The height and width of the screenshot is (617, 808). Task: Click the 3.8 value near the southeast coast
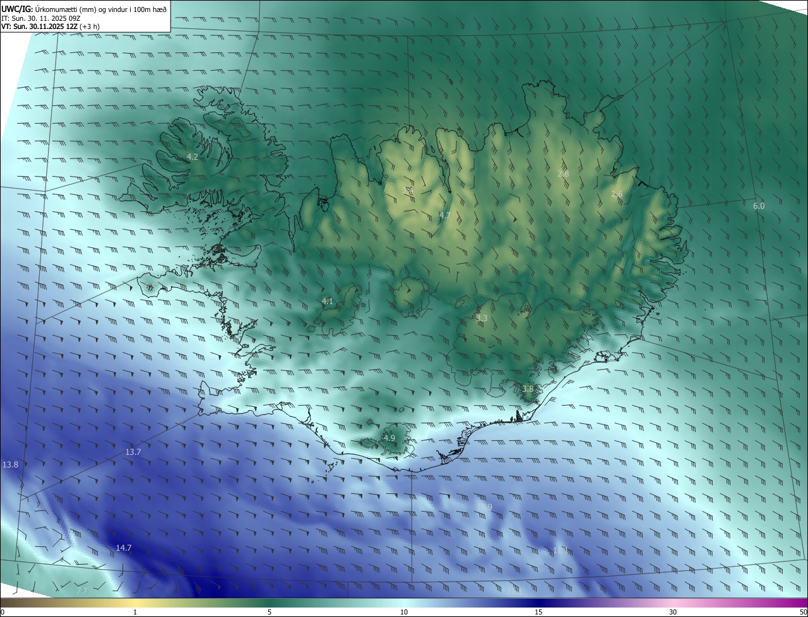coord(528,389)
